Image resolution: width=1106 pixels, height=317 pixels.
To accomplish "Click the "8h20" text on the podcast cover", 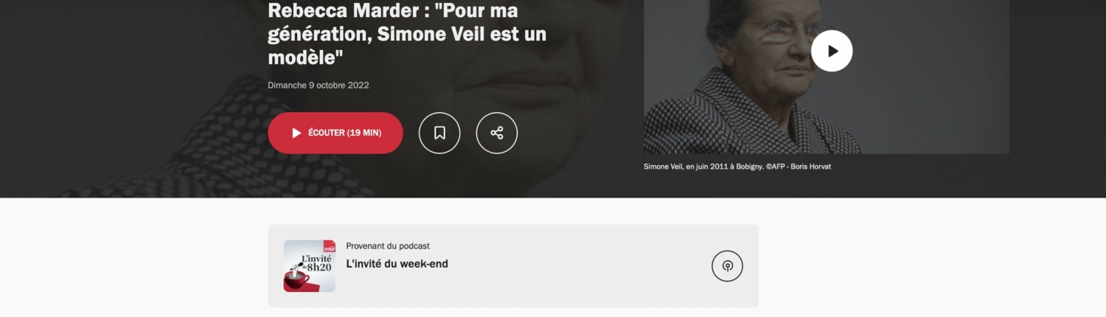I will [x=319, y=267].
